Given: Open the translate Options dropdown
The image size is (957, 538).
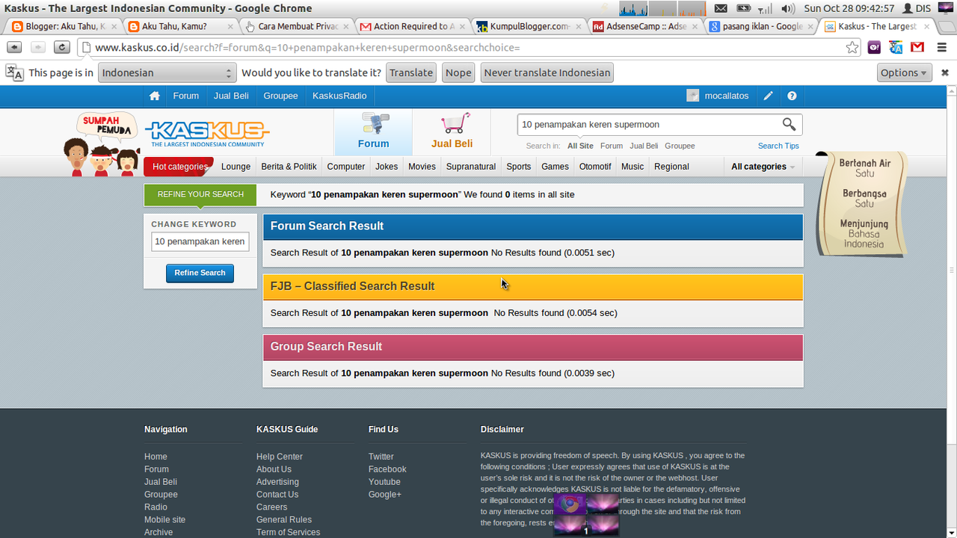Looking at the screenshot, I should (x=904, y=72).
